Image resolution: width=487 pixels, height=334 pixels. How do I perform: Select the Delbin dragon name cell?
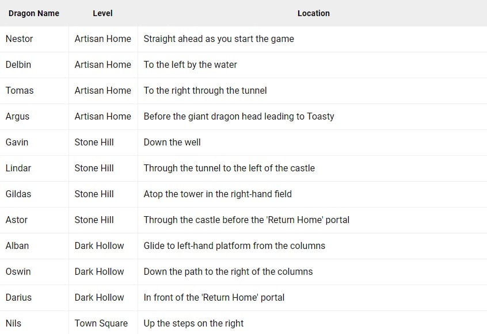(18, 65)
